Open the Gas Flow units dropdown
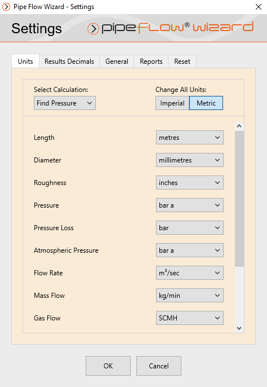 (x=190, y=318)
